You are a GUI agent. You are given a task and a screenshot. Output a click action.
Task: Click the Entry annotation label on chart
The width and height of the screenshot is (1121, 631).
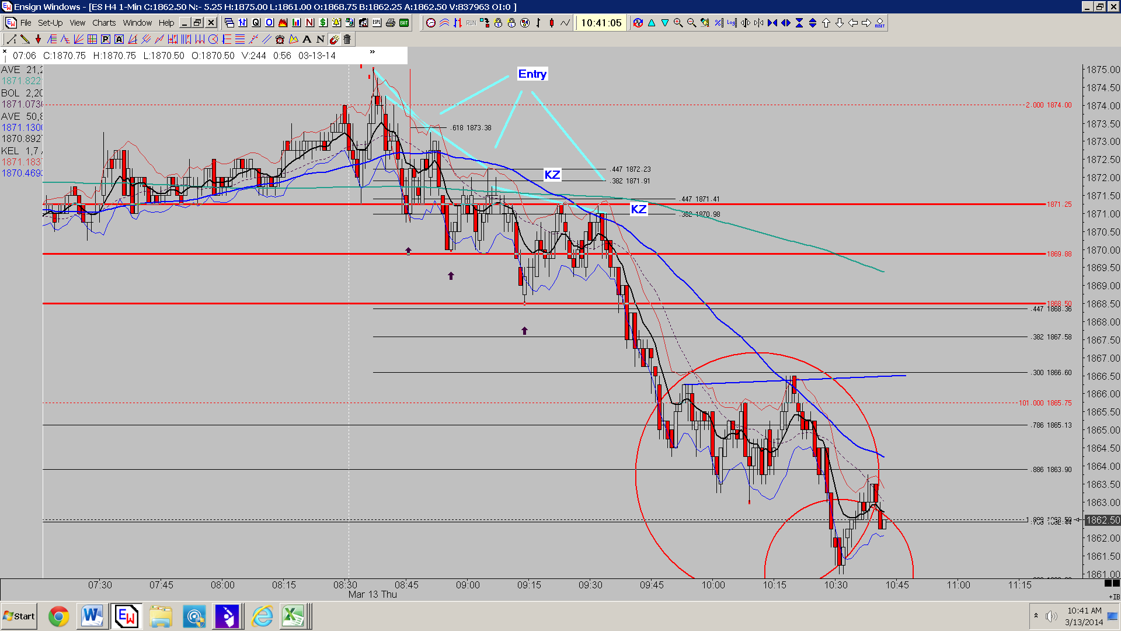point(532,74)
